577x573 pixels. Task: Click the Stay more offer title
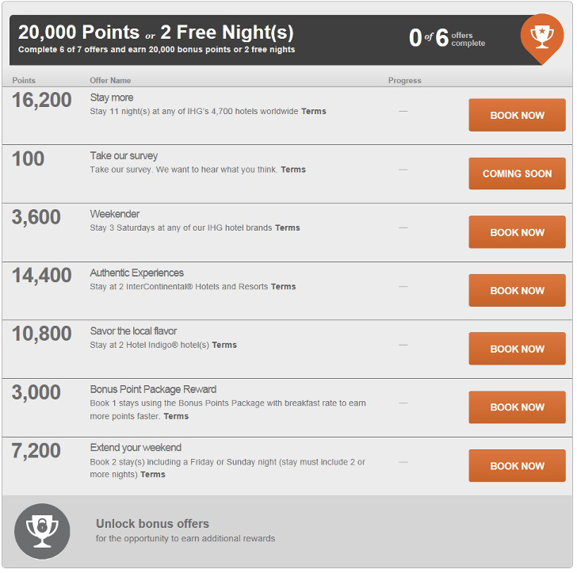(x=112, y=98)
